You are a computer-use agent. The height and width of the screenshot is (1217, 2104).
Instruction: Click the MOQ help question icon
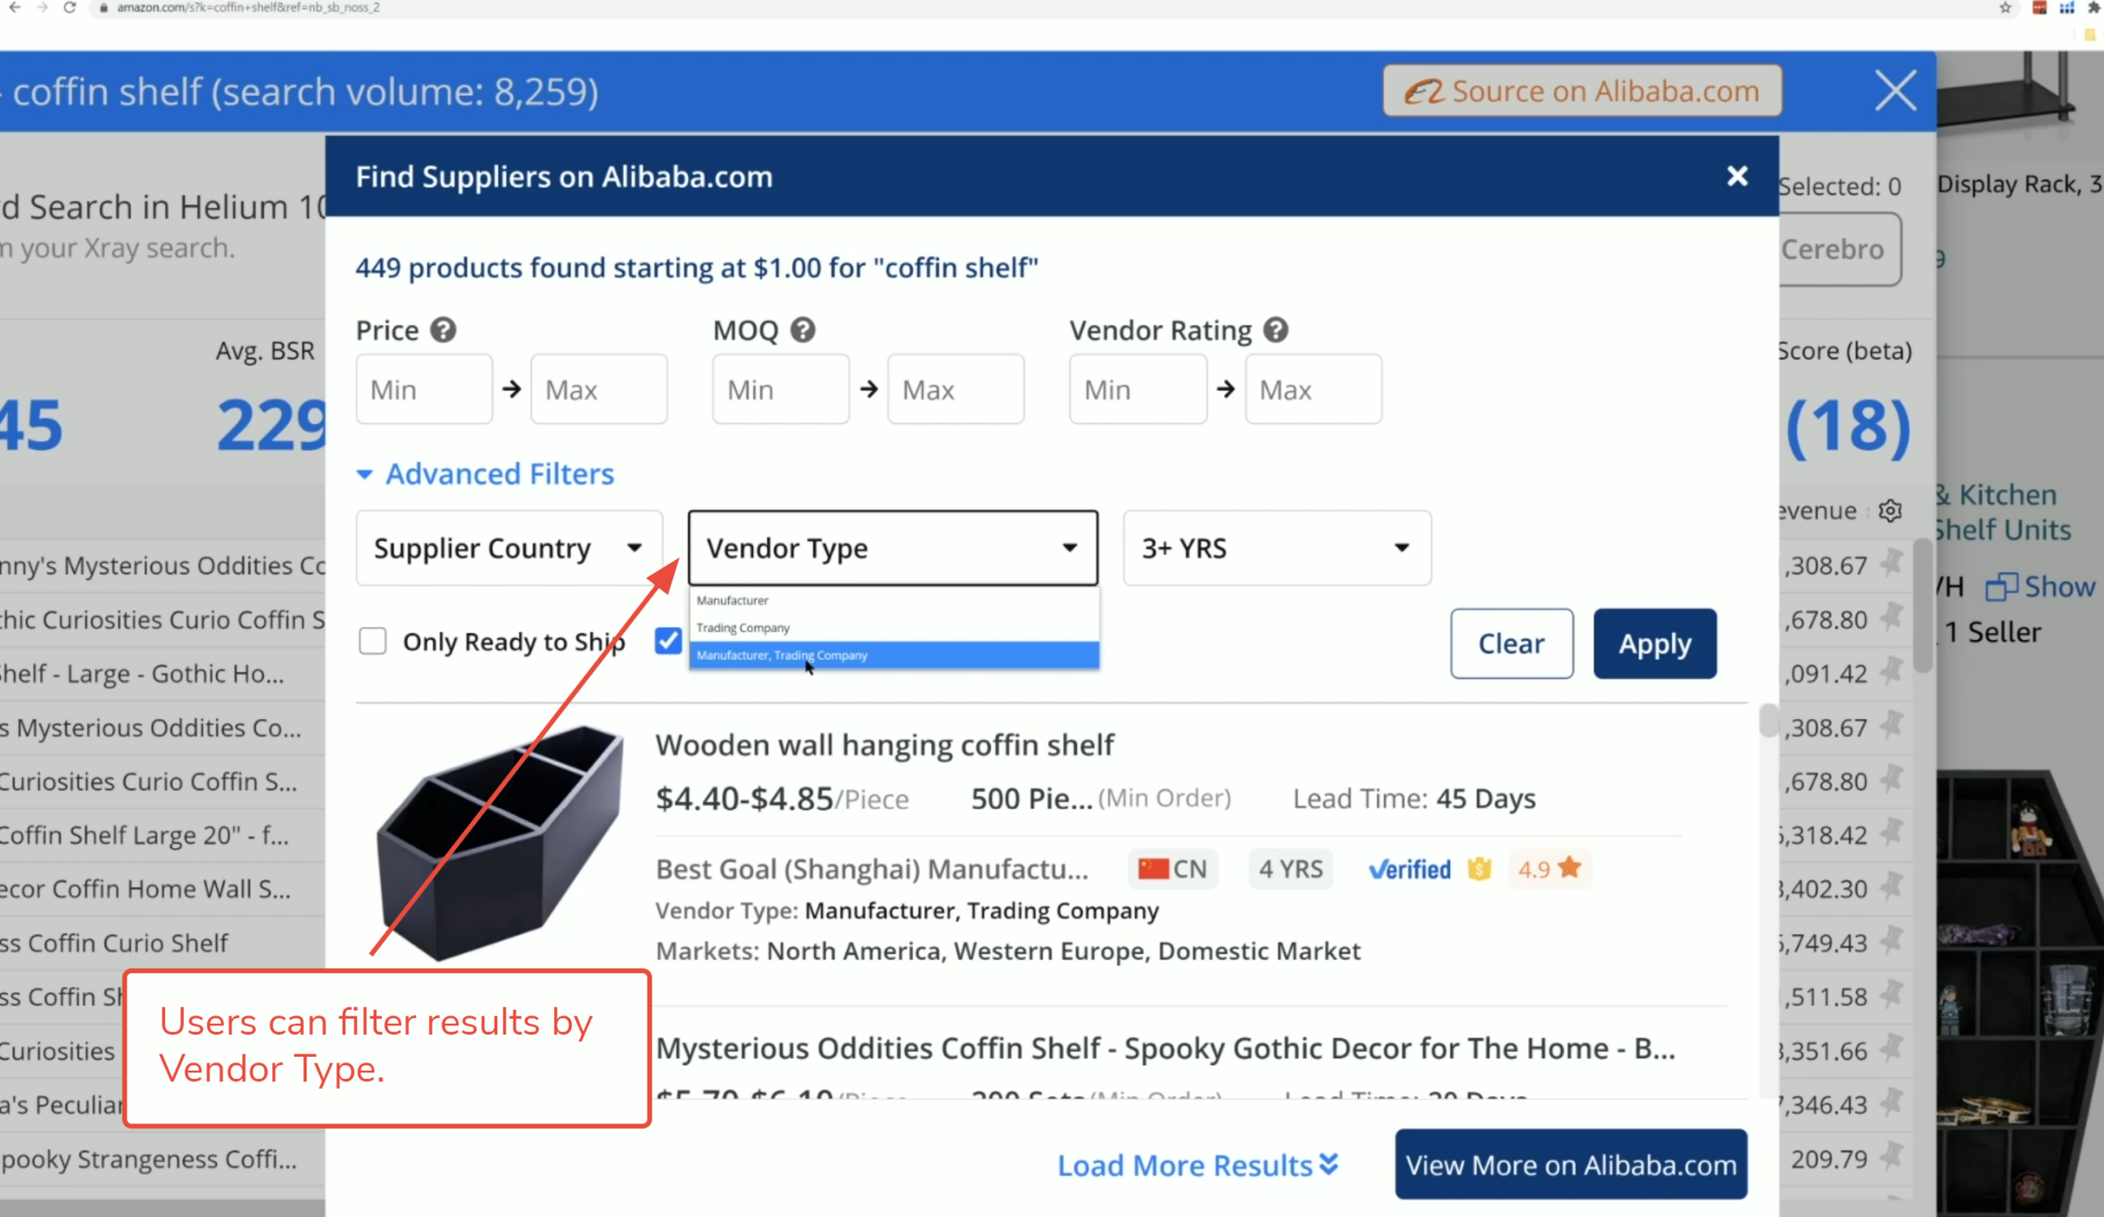point(802,330)
